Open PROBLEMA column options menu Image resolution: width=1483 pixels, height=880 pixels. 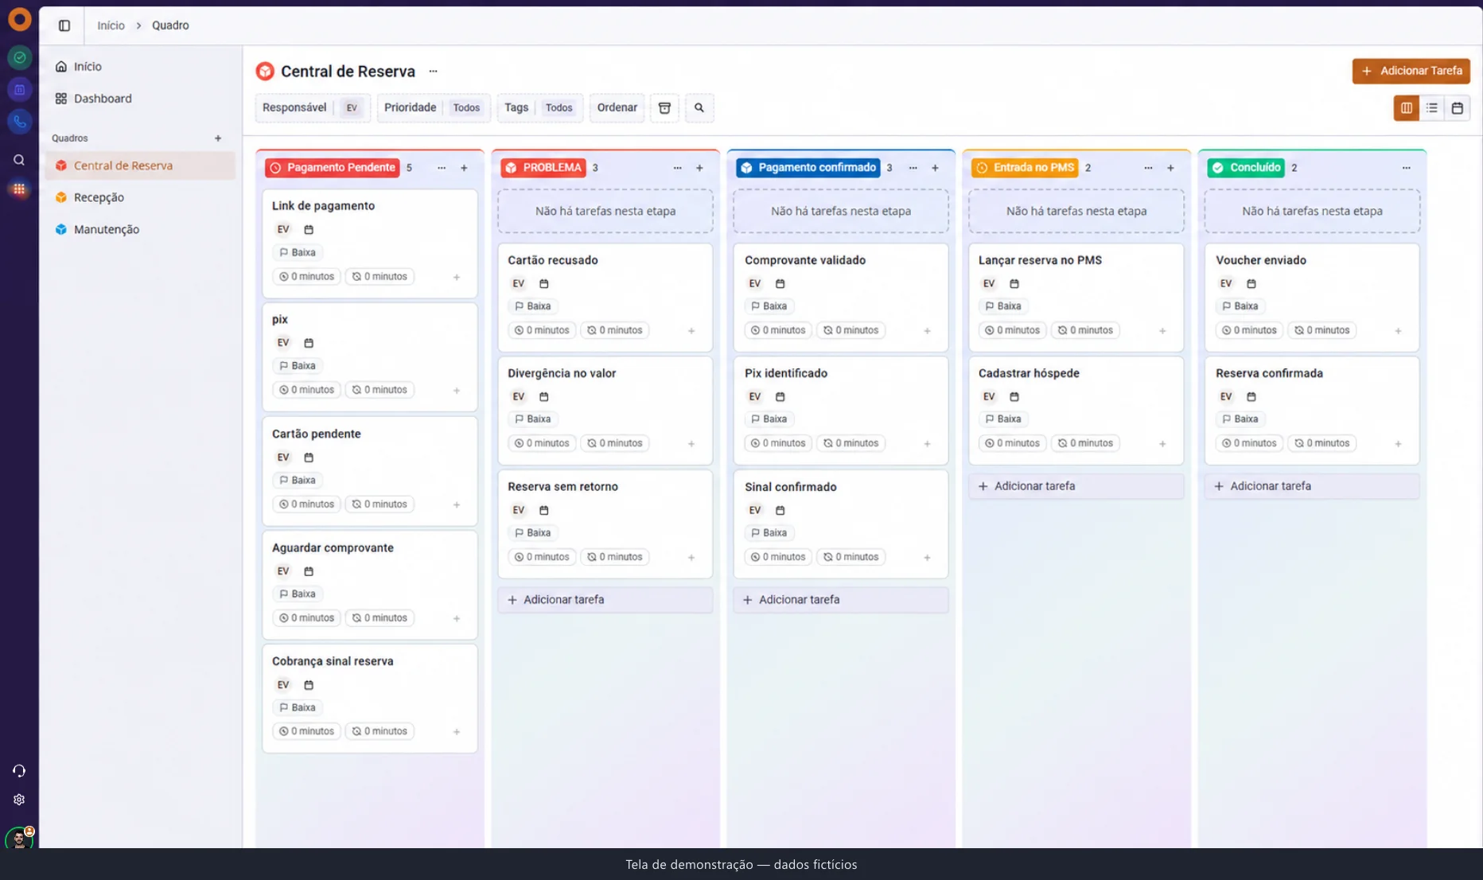(x=677, y=168)
